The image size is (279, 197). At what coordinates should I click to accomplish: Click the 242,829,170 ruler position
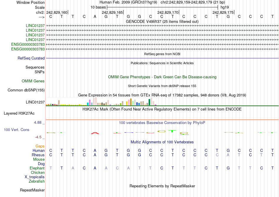(x=168, y=12)
